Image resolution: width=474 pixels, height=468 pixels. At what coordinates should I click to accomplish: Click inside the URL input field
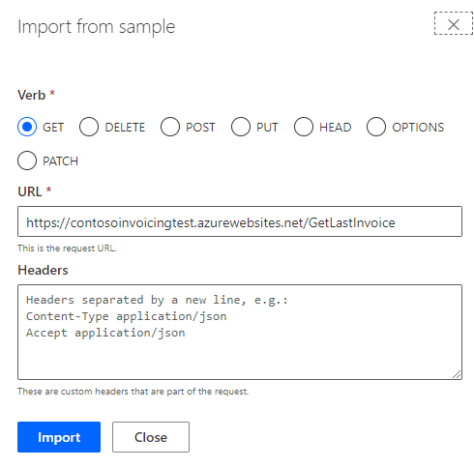tap(240, 221)
